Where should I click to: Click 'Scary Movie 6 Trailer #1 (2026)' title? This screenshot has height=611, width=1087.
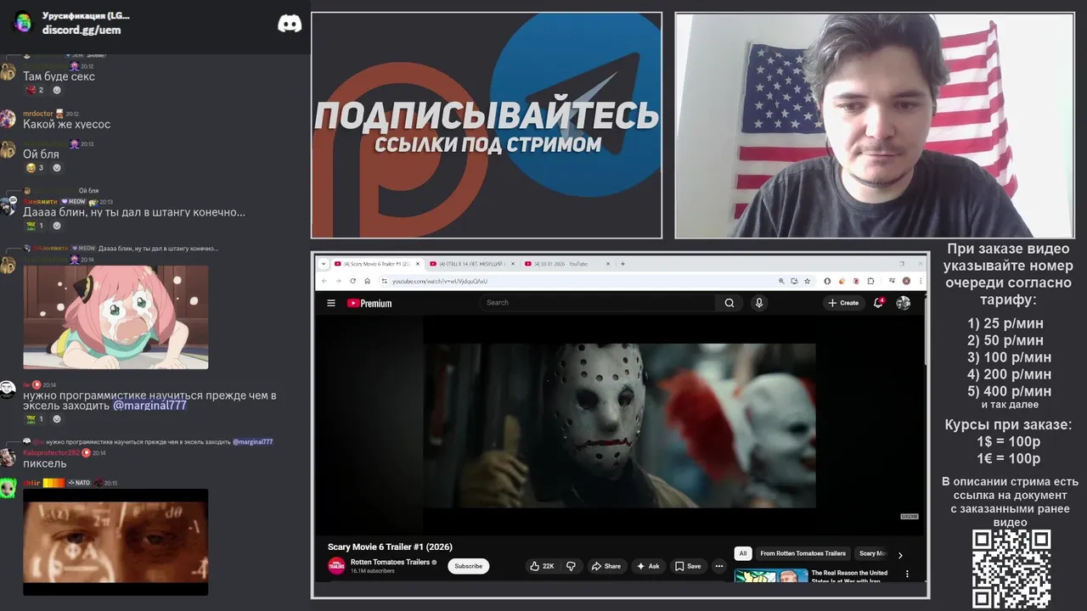point(390,547)
